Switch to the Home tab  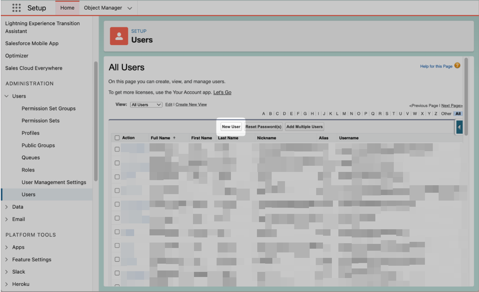[x=67, y=8]
